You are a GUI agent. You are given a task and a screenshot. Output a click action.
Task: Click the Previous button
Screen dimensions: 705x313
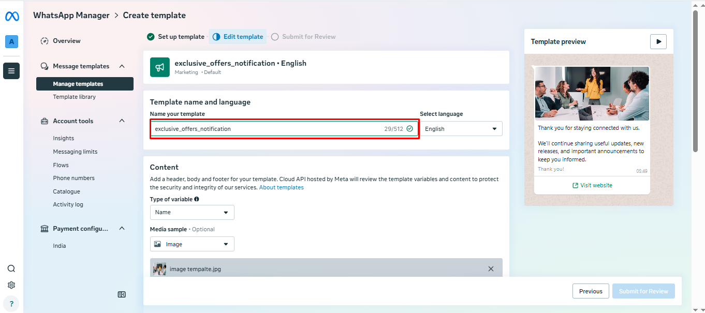point(591,291)
